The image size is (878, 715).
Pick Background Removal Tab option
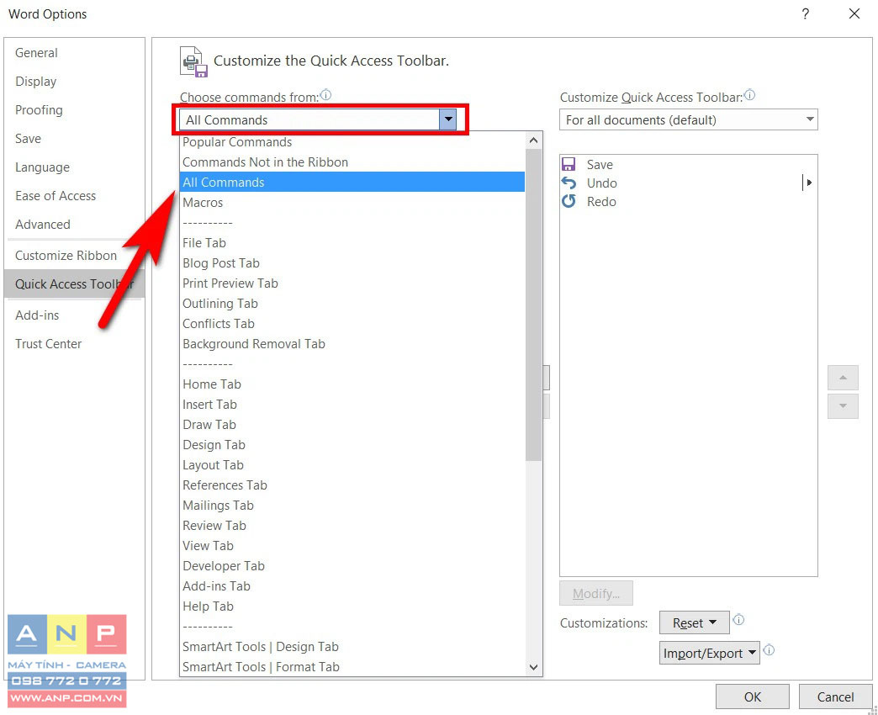click(352, 344)
